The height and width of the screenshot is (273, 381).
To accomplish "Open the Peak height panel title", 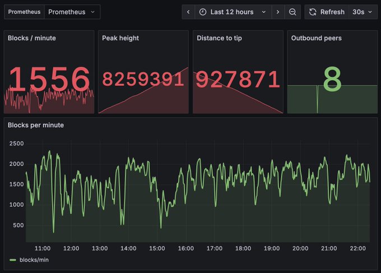I will [x=120, y=38].
